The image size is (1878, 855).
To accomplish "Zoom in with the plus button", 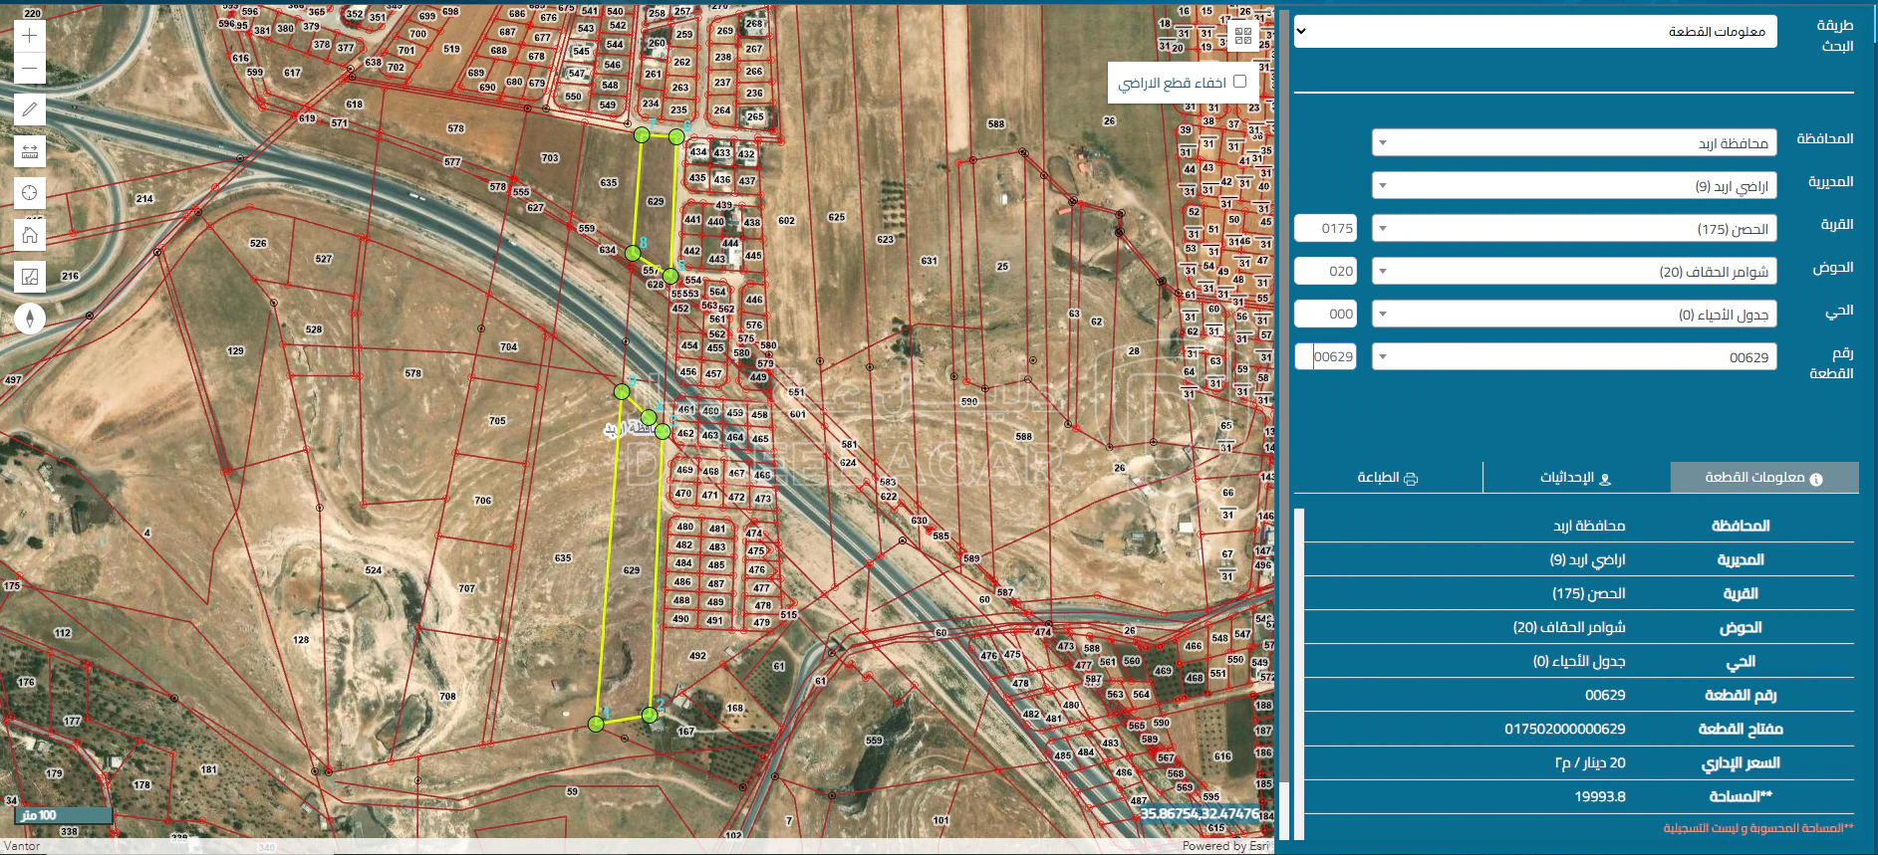I will 30,36.
